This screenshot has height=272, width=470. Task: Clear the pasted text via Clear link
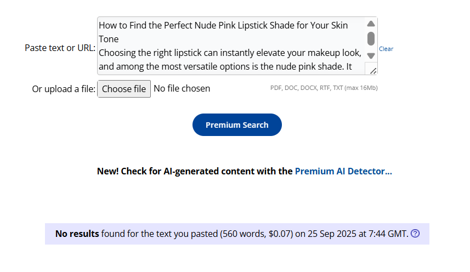coord(386,49)
